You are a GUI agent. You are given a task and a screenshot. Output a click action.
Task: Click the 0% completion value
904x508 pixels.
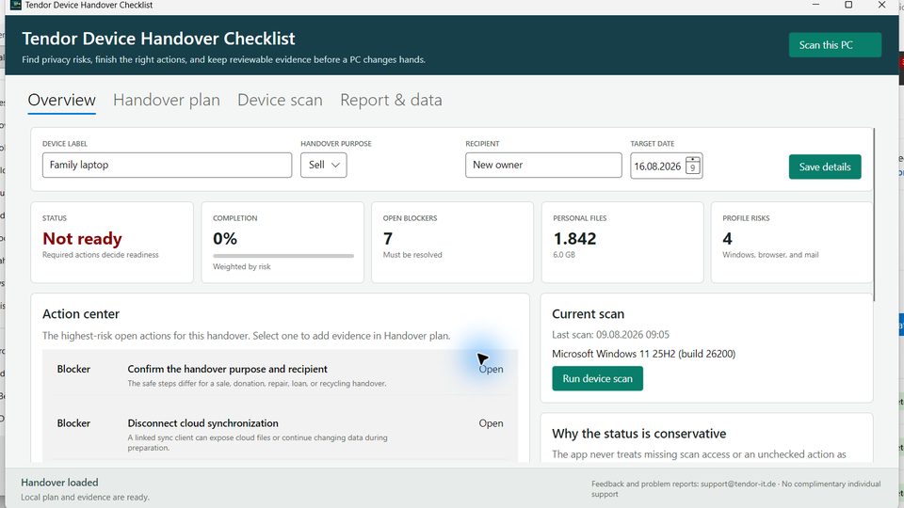coord(225,238)
